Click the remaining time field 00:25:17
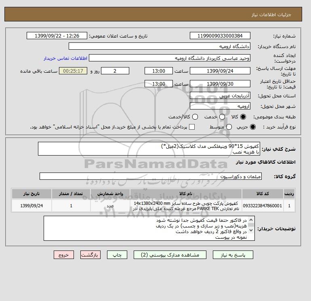Viewport: 311px width, 301px height. coord(73,71)
